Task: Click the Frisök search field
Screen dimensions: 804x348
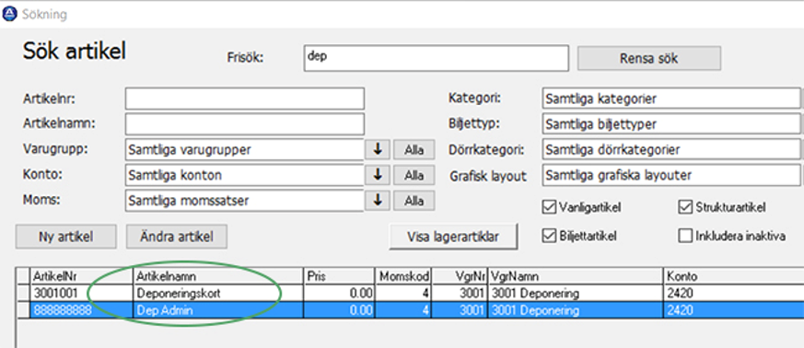Action: pyautogui.click(x=436, y=58)
